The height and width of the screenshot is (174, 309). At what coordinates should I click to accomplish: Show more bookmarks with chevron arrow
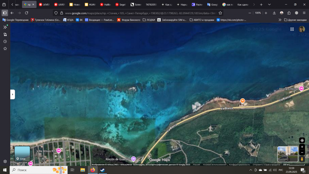click(280, 20)
